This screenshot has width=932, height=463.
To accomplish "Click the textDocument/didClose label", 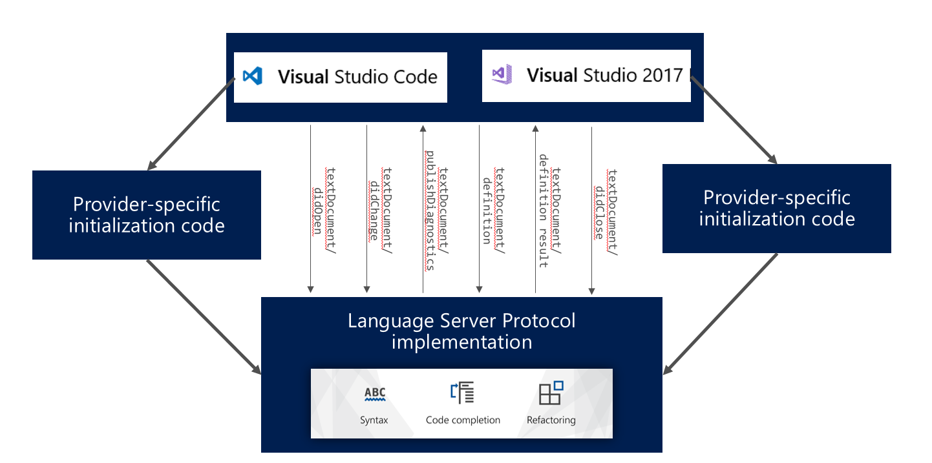I will coord(606,212).
